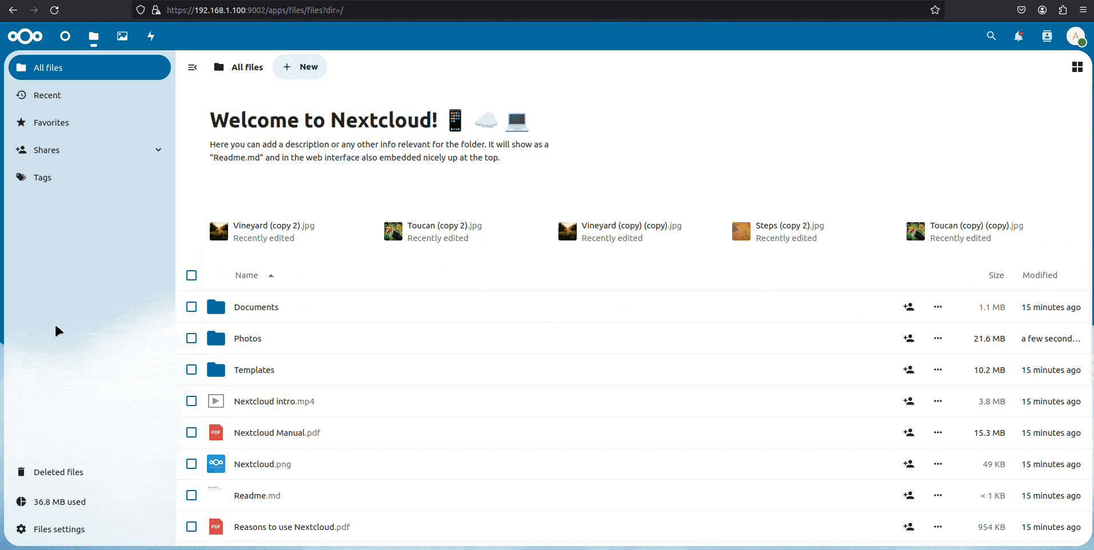Open Tags view
Screen dimensions: 1094x550
[x=90, y=177]
